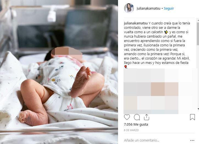
Task: Open the julianakamatsu username in the header
Action: click(x=148, y=9)
